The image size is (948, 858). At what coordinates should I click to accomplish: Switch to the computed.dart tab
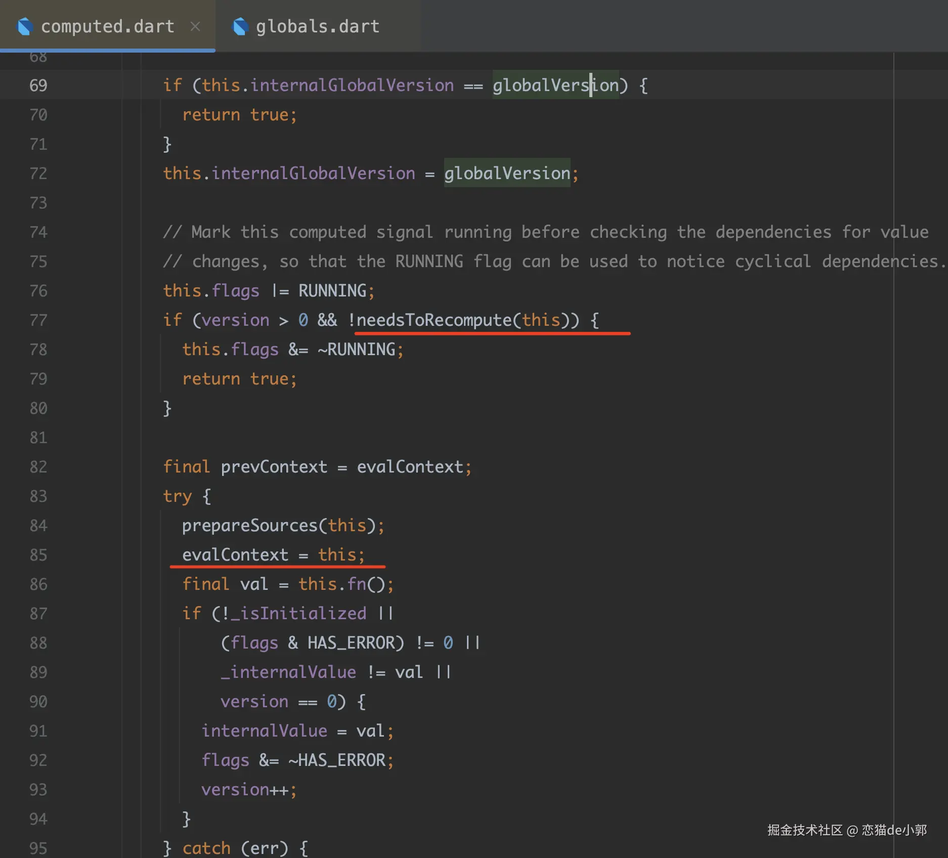pyautogui.click(x=107, y=26)
